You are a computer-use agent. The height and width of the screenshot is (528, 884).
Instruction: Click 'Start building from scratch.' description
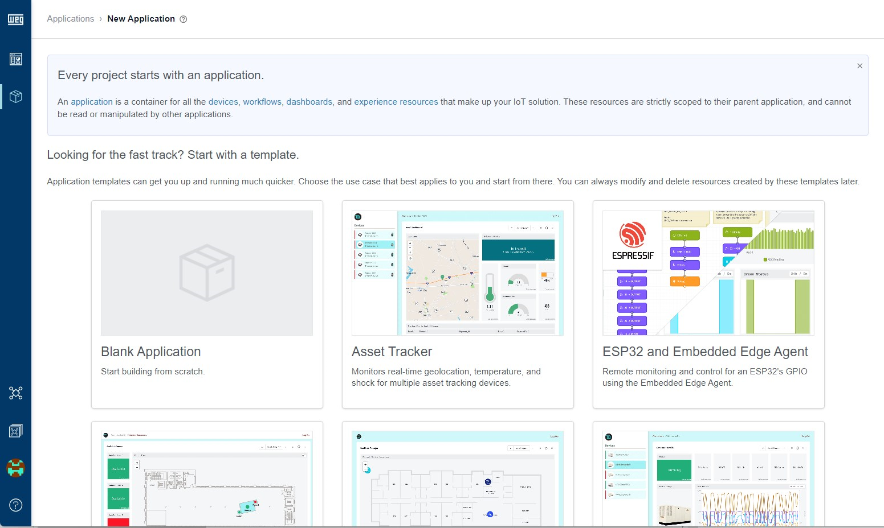(x=153, y=372)
